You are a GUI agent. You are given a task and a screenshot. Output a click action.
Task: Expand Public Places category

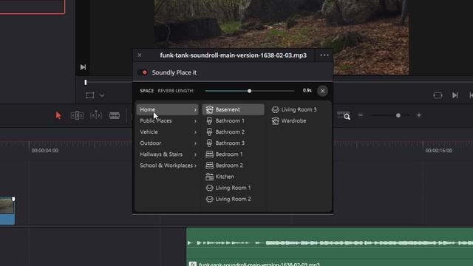pos(168,120)
